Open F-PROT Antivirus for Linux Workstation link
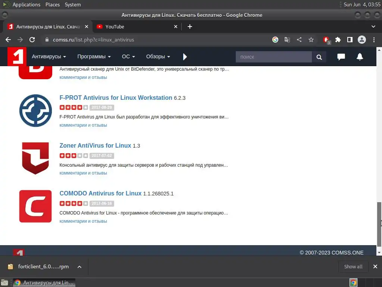 (x=116, y=98)
